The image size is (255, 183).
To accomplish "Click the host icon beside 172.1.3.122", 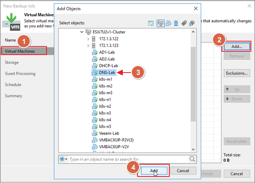I will pos(94,39).
